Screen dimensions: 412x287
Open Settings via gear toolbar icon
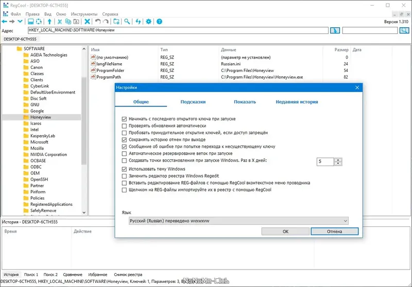(x=148, y=22)
